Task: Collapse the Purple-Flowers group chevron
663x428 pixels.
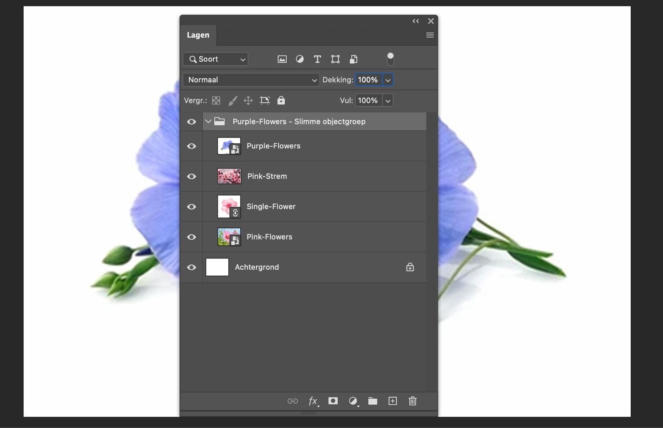Action: point(208,121)
